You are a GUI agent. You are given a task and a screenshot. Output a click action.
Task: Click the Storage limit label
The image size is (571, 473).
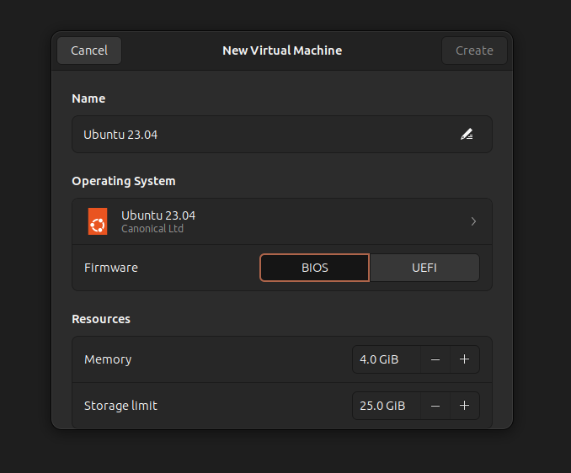[120, 406]
